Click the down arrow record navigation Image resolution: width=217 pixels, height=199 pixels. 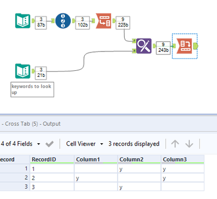pyautogui.click(x=189, y=144)
